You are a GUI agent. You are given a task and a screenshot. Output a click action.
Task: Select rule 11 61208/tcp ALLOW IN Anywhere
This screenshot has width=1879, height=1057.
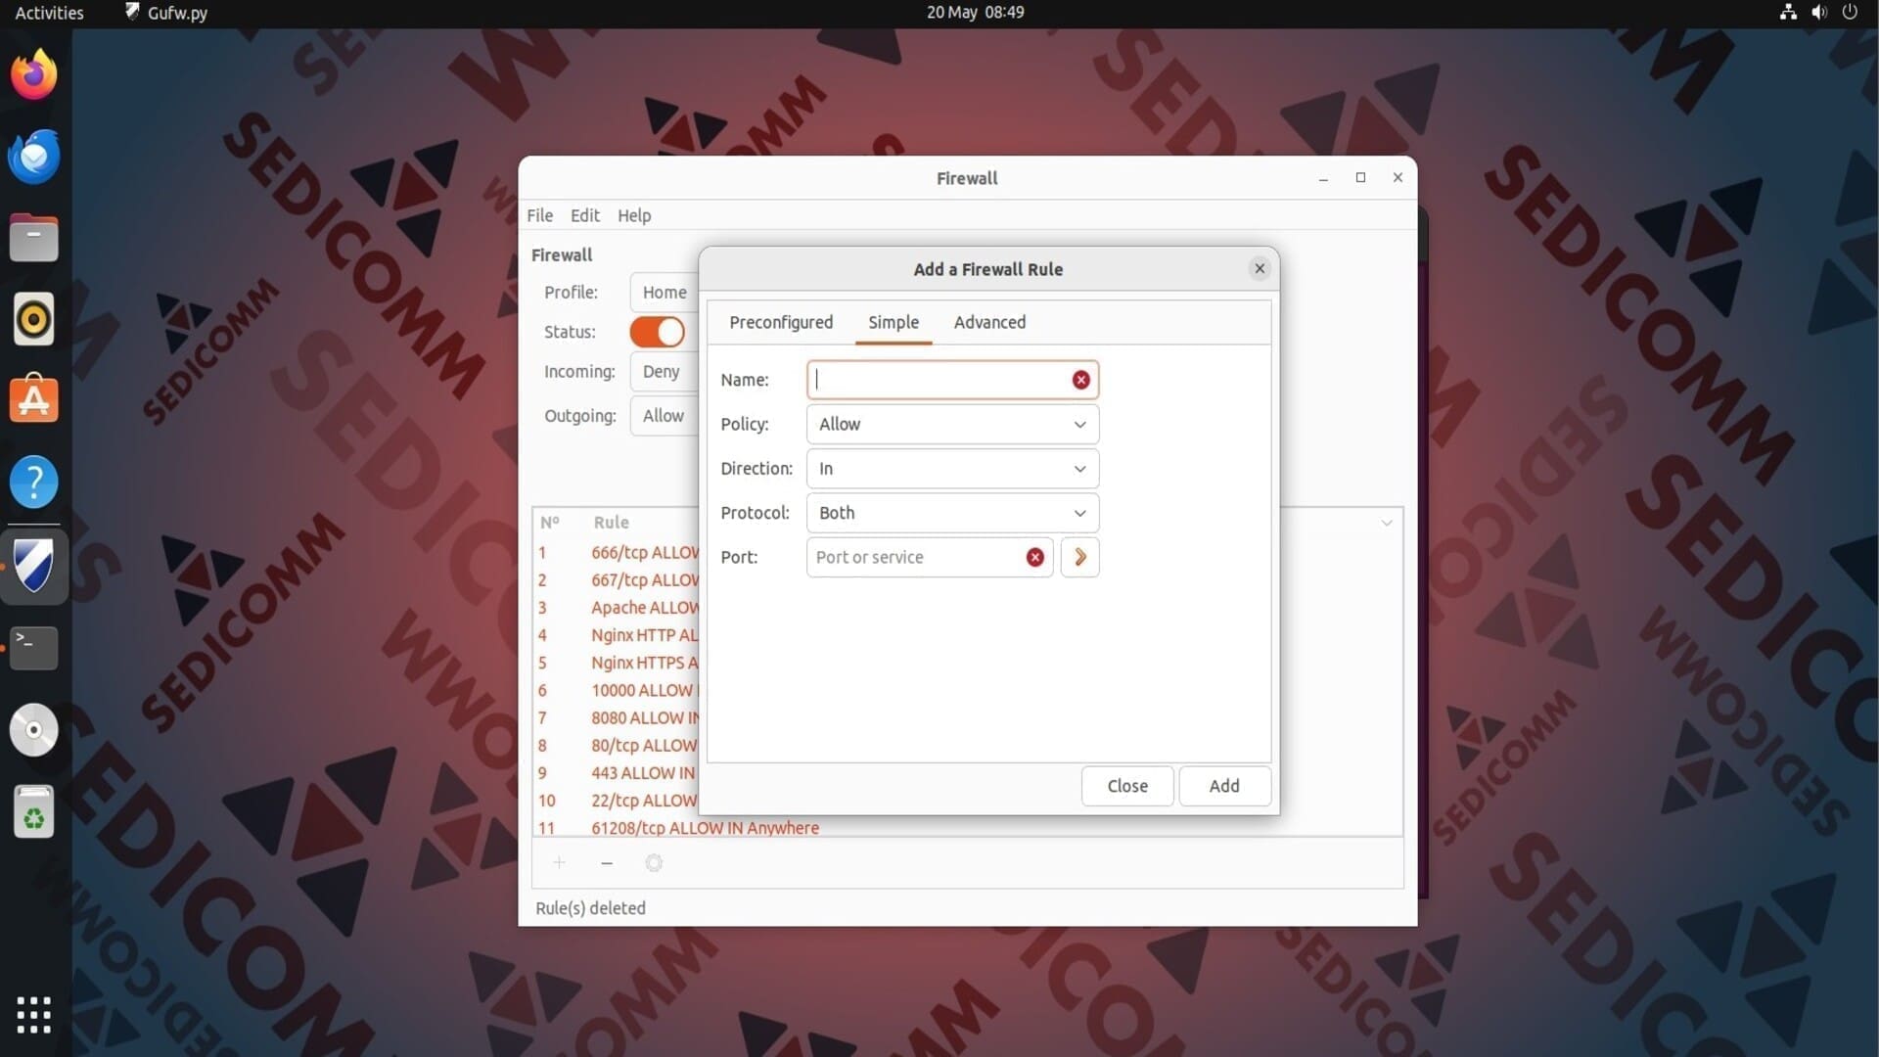point(705,828)
